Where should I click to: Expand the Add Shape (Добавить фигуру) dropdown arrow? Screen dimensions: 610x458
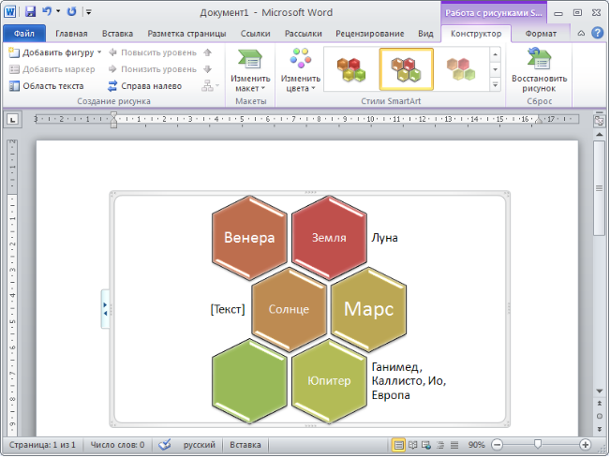(99, 52)
